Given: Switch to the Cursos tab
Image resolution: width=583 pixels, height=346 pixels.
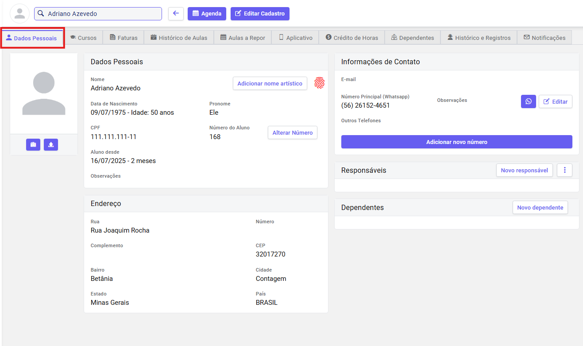Looking at the screenshot, I should (83, 38).
